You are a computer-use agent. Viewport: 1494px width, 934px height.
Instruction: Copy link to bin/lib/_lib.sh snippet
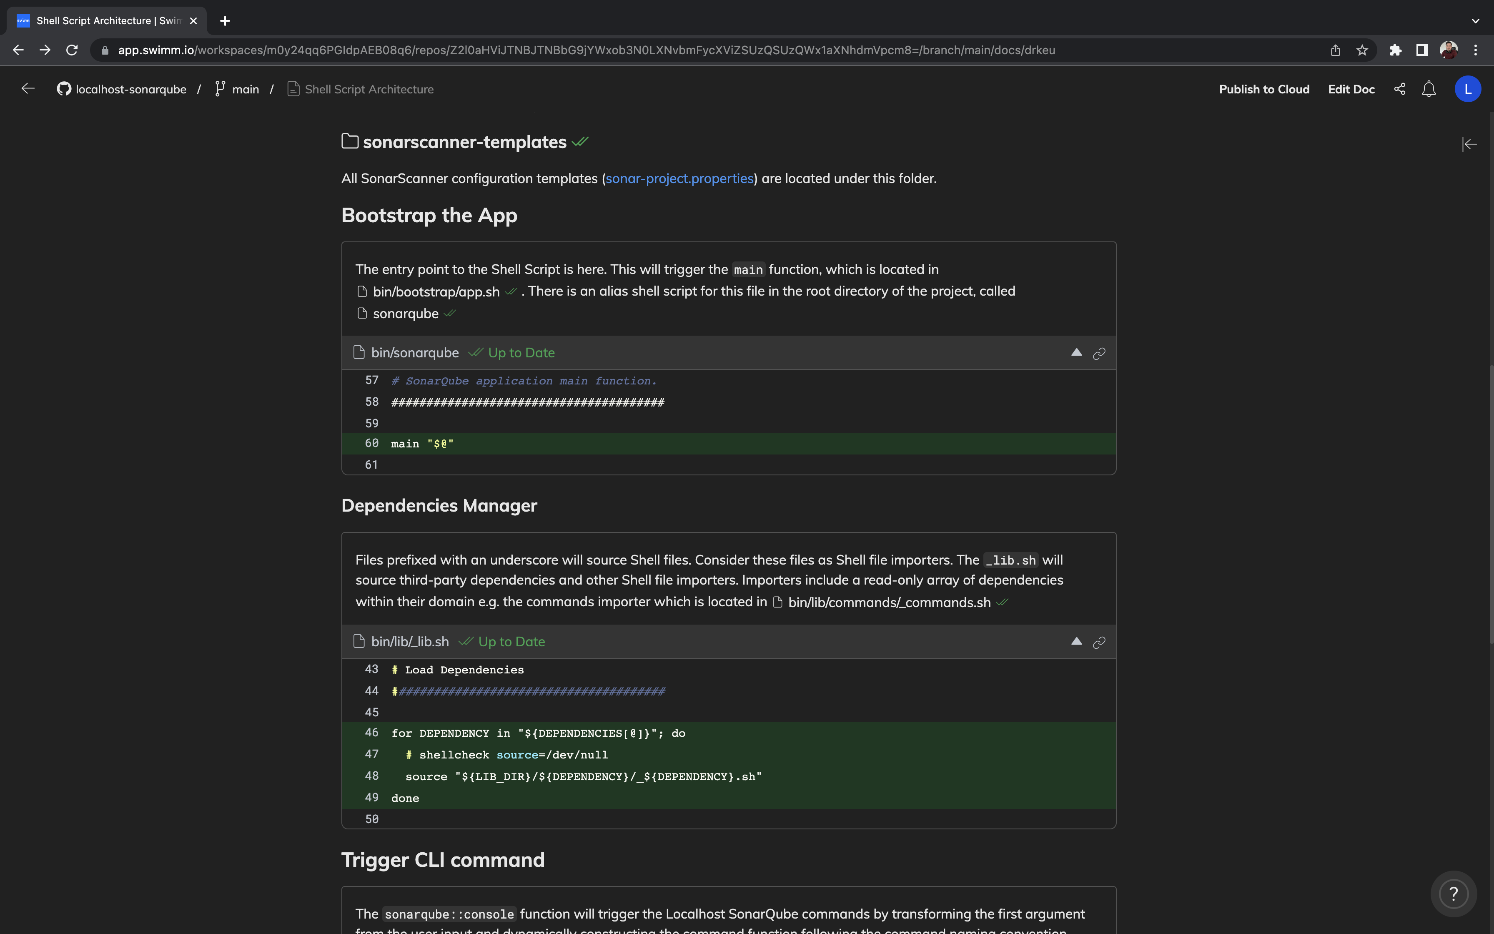tap(1099, 643)
